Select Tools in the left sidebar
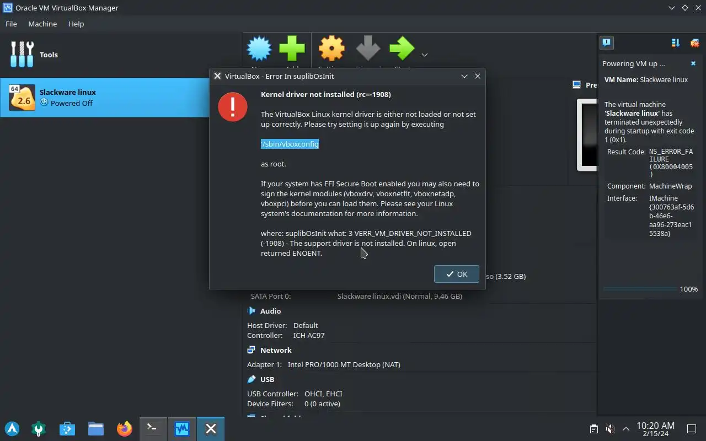 [121, 55]
